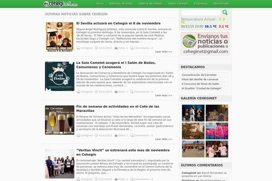The image size is (272, 181).
Task: Open the Inicio menu item
Action: [100, 4]
